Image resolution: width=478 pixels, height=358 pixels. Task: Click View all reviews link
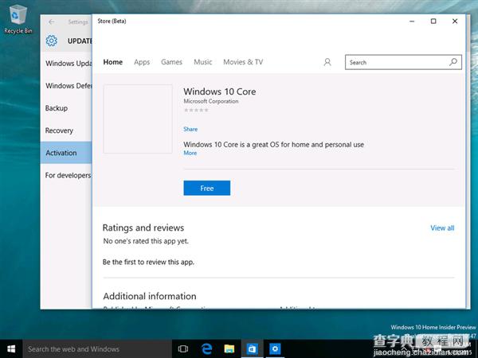pyautogui.click(x=442, y=228)
